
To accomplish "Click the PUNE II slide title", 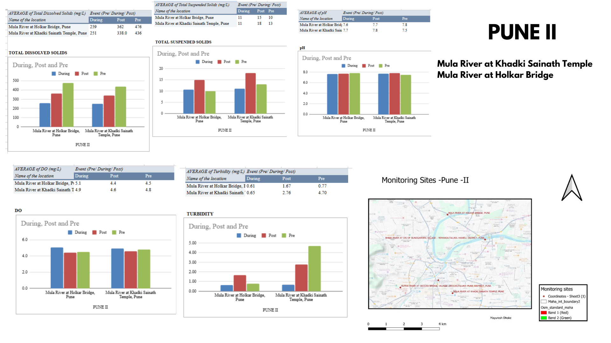I will coord(522,32).
